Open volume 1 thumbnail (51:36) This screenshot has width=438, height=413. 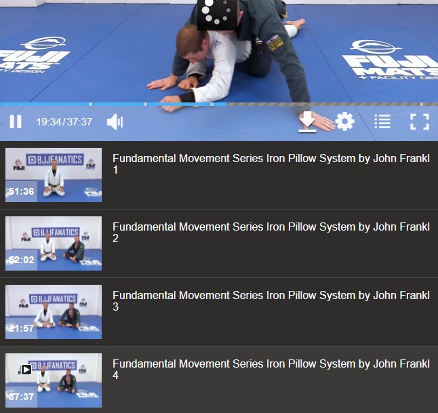[54, 175]
